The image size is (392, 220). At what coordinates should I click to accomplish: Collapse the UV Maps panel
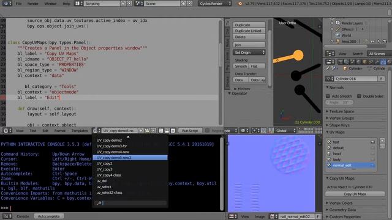tap(327, 132)
